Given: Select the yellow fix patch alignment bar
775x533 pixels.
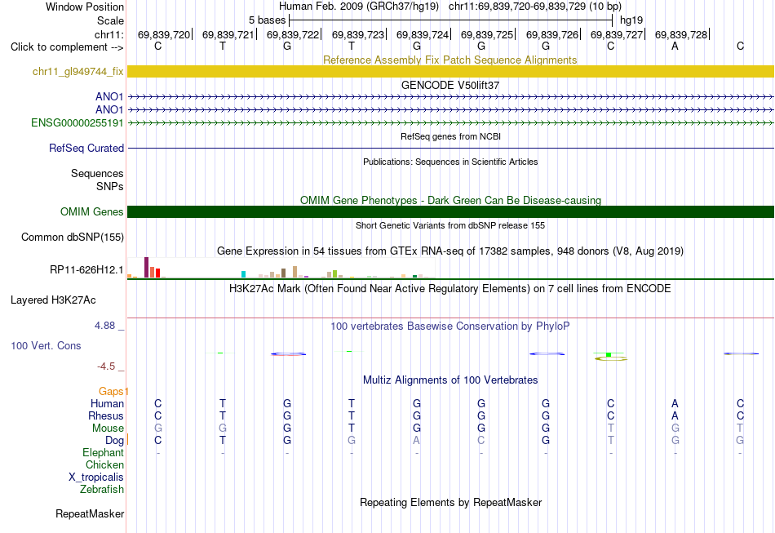Looking at the screenshot, I should coord(451,71).
